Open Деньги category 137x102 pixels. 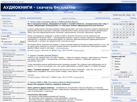(7, 58)
